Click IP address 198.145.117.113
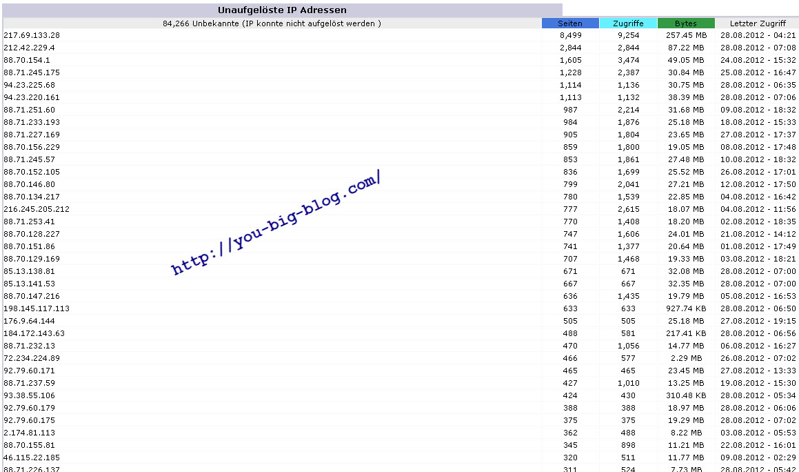799x472 pixels. click(37, 308)
